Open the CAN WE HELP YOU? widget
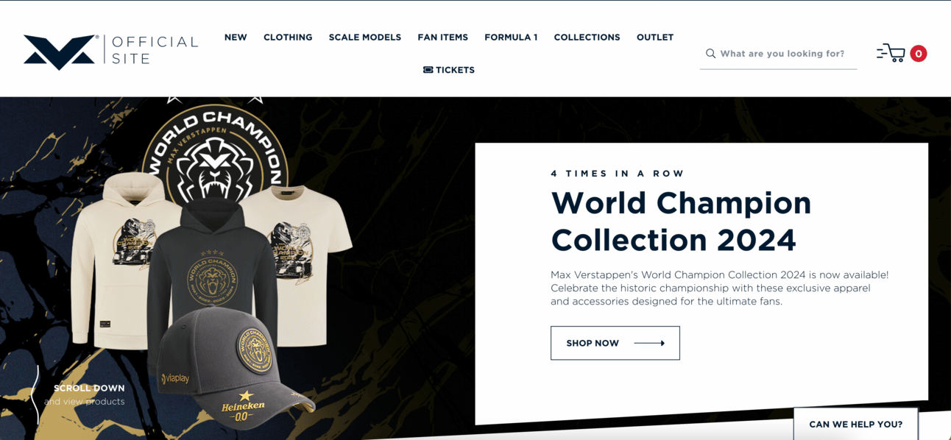Screen dimensions: 951x440 855,424
